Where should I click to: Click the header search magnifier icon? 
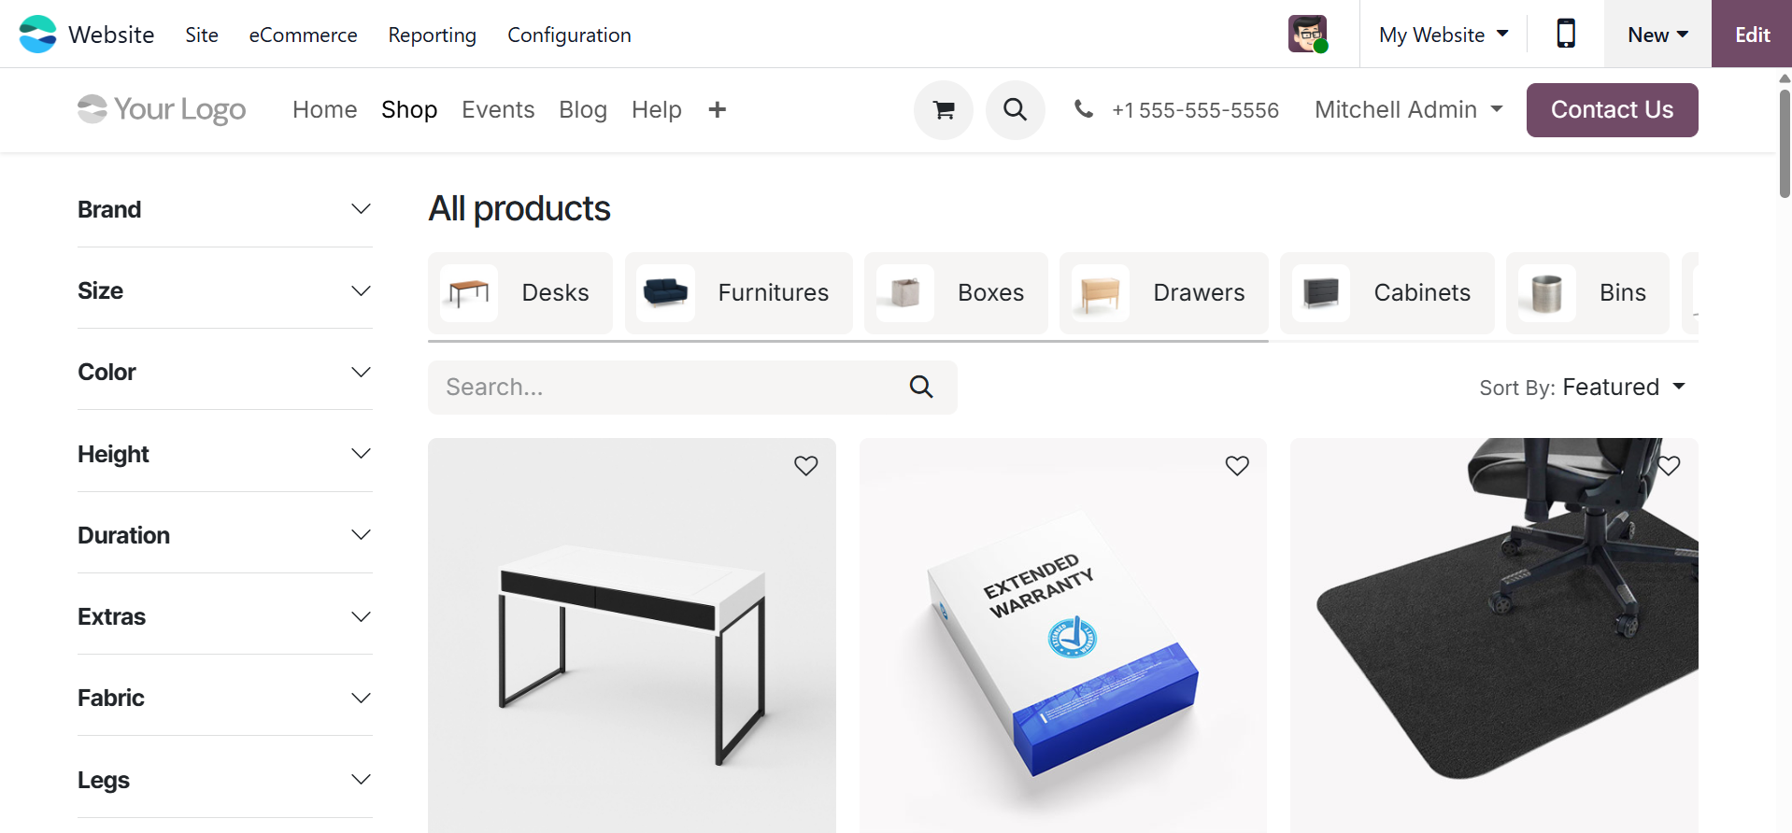pos(1015,110)
